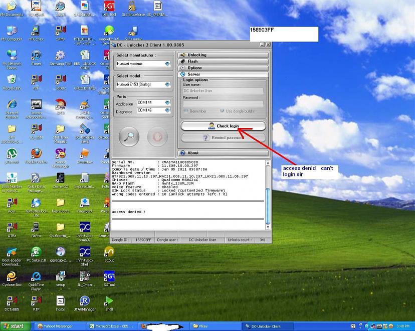Click the Windows Start button
The image size is (415, 331).
pyautogui.click(x=14, y=326)
